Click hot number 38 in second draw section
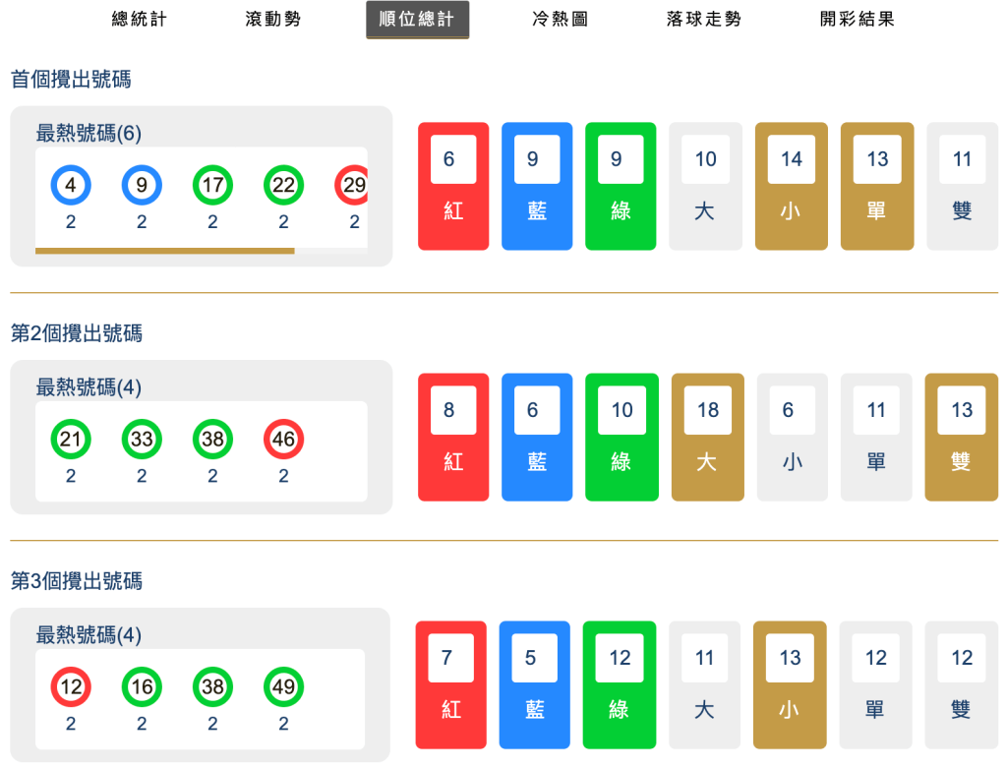Screen dimensions: 1006x768 (x=211, y=440)
